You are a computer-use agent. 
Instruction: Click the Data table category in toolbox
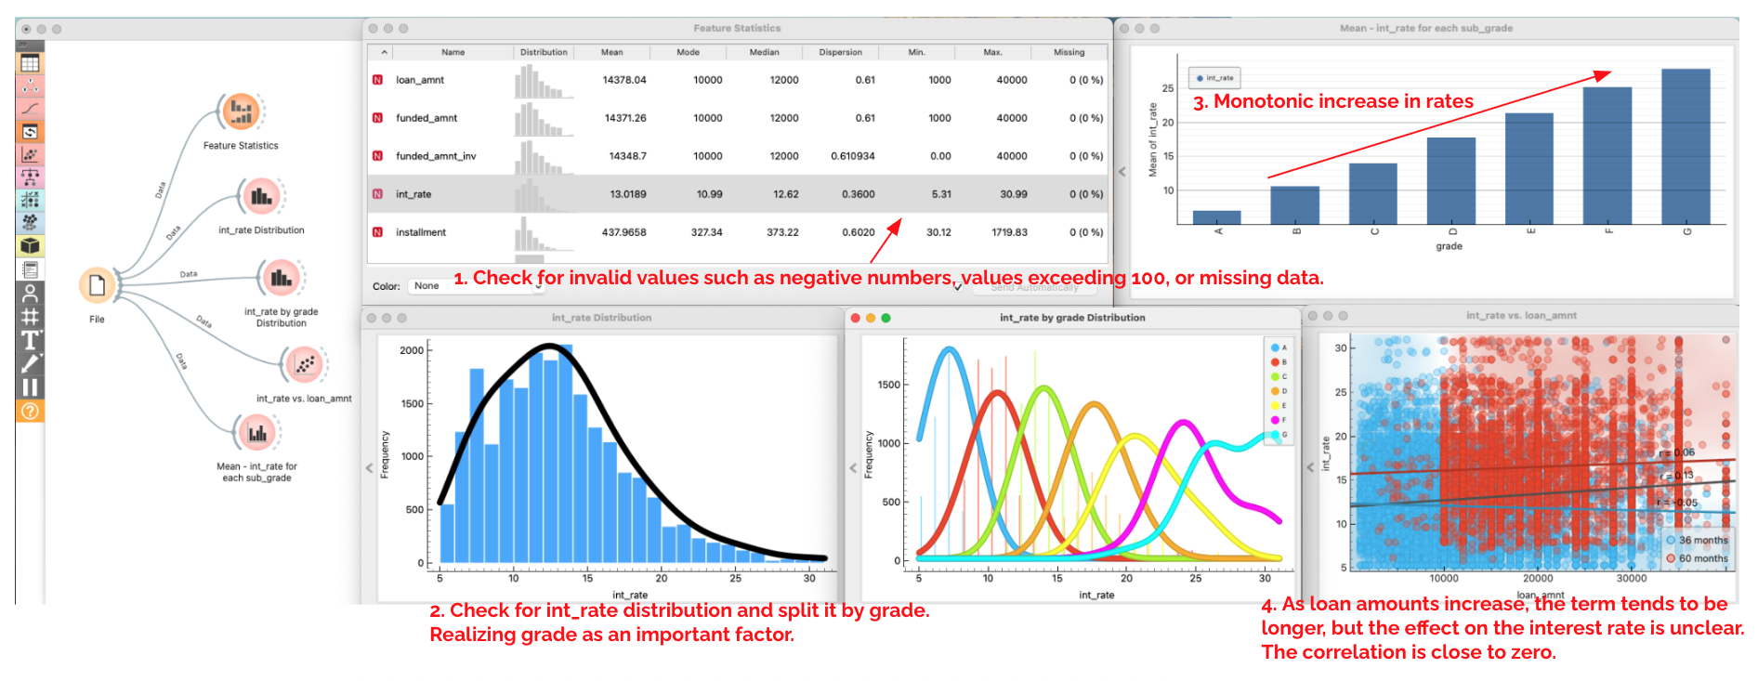pos(30,63)
